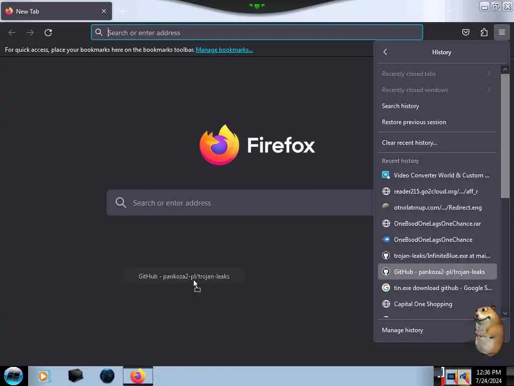Screen dimensions: 514x386
Task: Focus the top address bar
Action: (256, 32)
